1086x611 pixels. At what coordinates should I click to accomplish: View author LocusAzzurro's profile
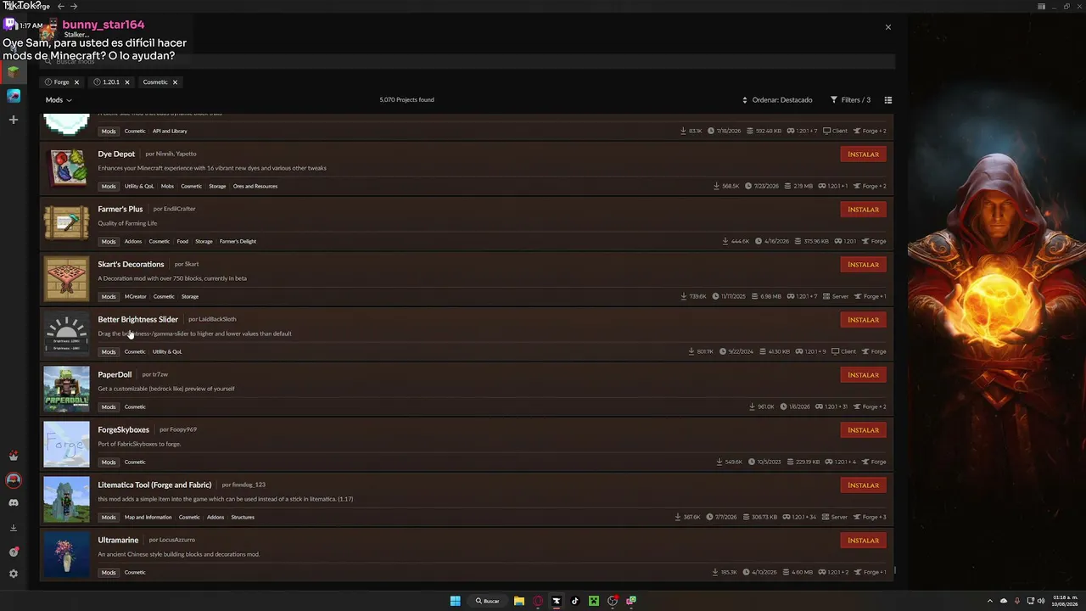tap(176, 541)
